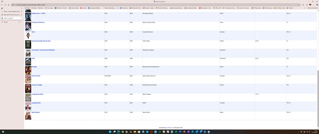Expand the Andre favoritter folder
This screenshot has height=134, width=319.
[313, 8]
